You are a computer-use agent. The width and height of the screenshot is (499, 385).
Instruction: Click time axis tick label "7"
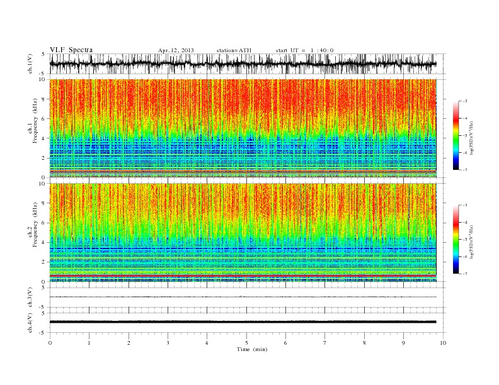[x=325, y=343]
